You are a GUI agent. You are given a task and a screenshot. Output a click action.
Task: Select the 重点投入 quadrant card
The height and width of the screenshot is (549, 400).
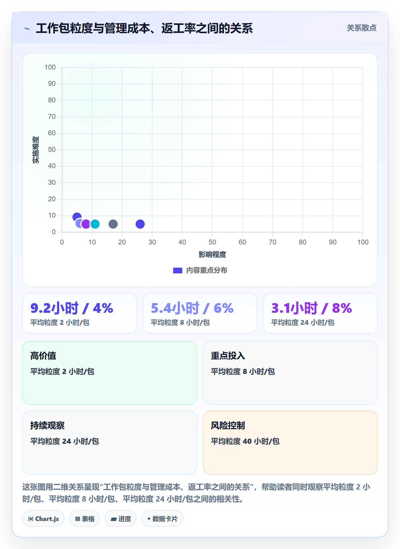point(290,373)
